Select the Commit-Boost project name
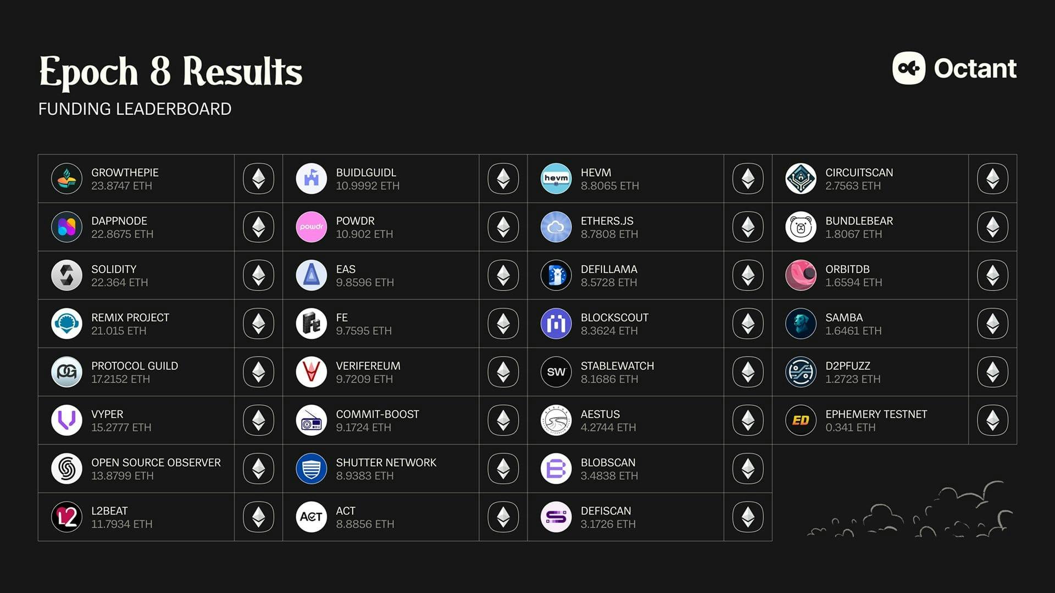This screenshot has width=1055, height=593. [x=377, y=414]
